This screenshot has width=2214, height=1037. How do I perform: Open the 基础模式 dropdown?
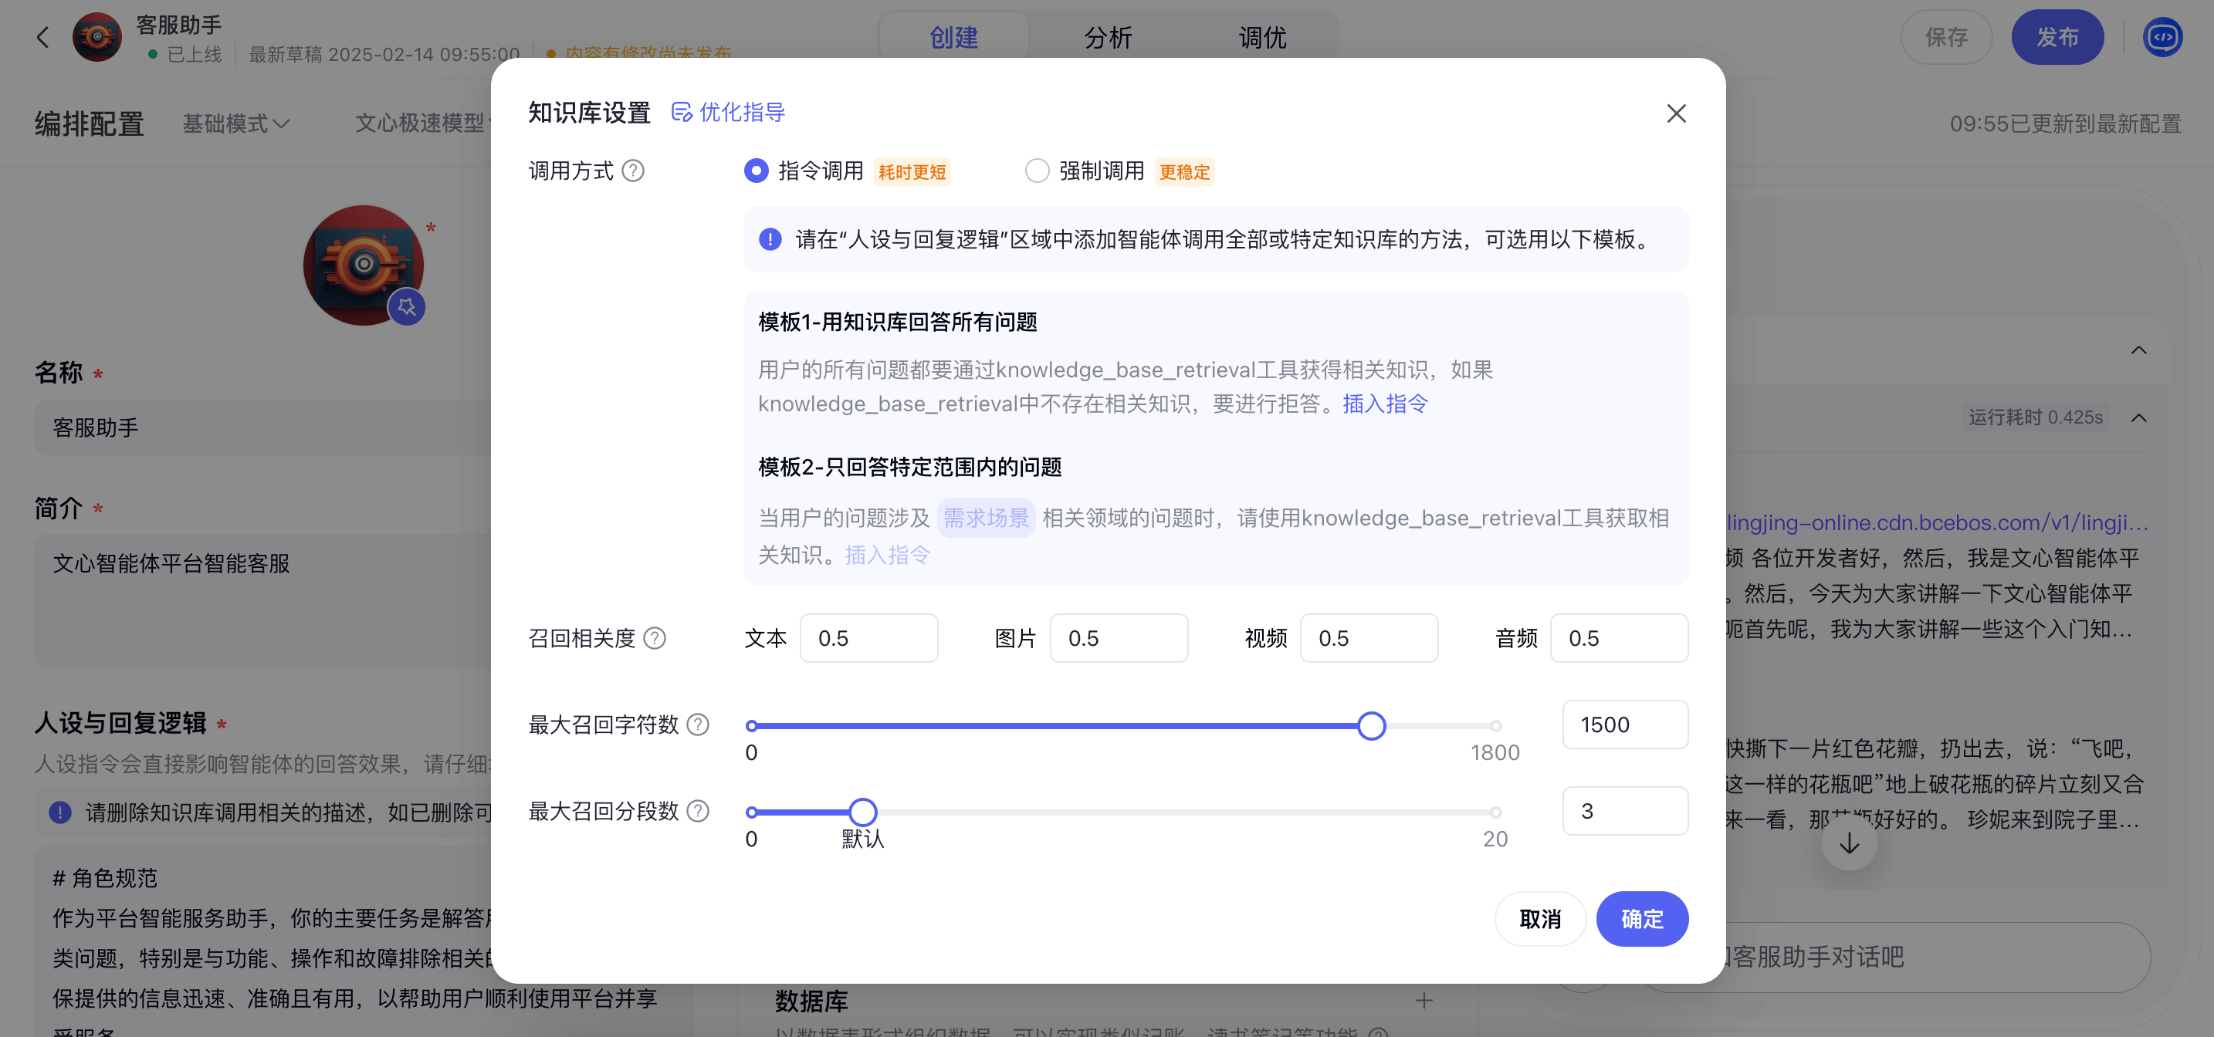(x=235, y=123)
